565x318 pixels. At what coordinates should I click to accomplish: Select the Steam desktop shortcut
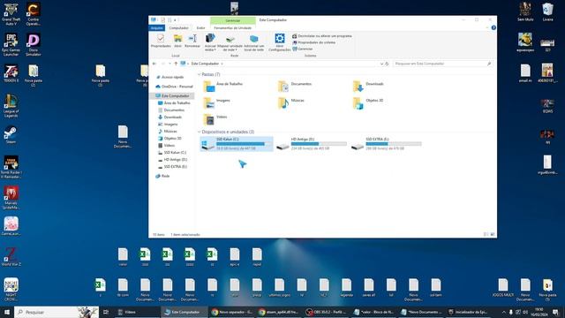click(11, 135)
